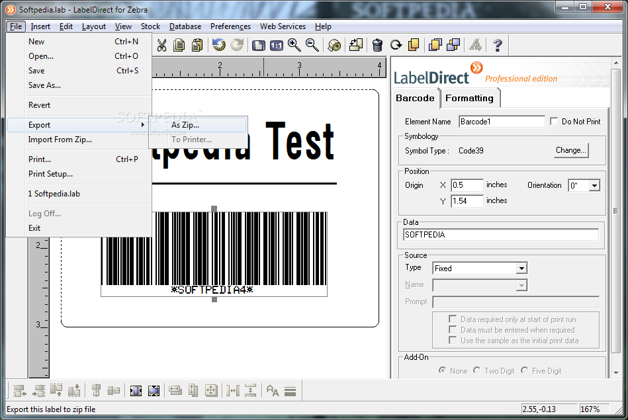Viewport: 628px width, 420px height.
Task: Click the 167% zoom status value
Action: 590,409
